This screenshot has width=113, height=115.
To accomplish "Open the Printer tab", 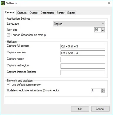I will (60, 13).
